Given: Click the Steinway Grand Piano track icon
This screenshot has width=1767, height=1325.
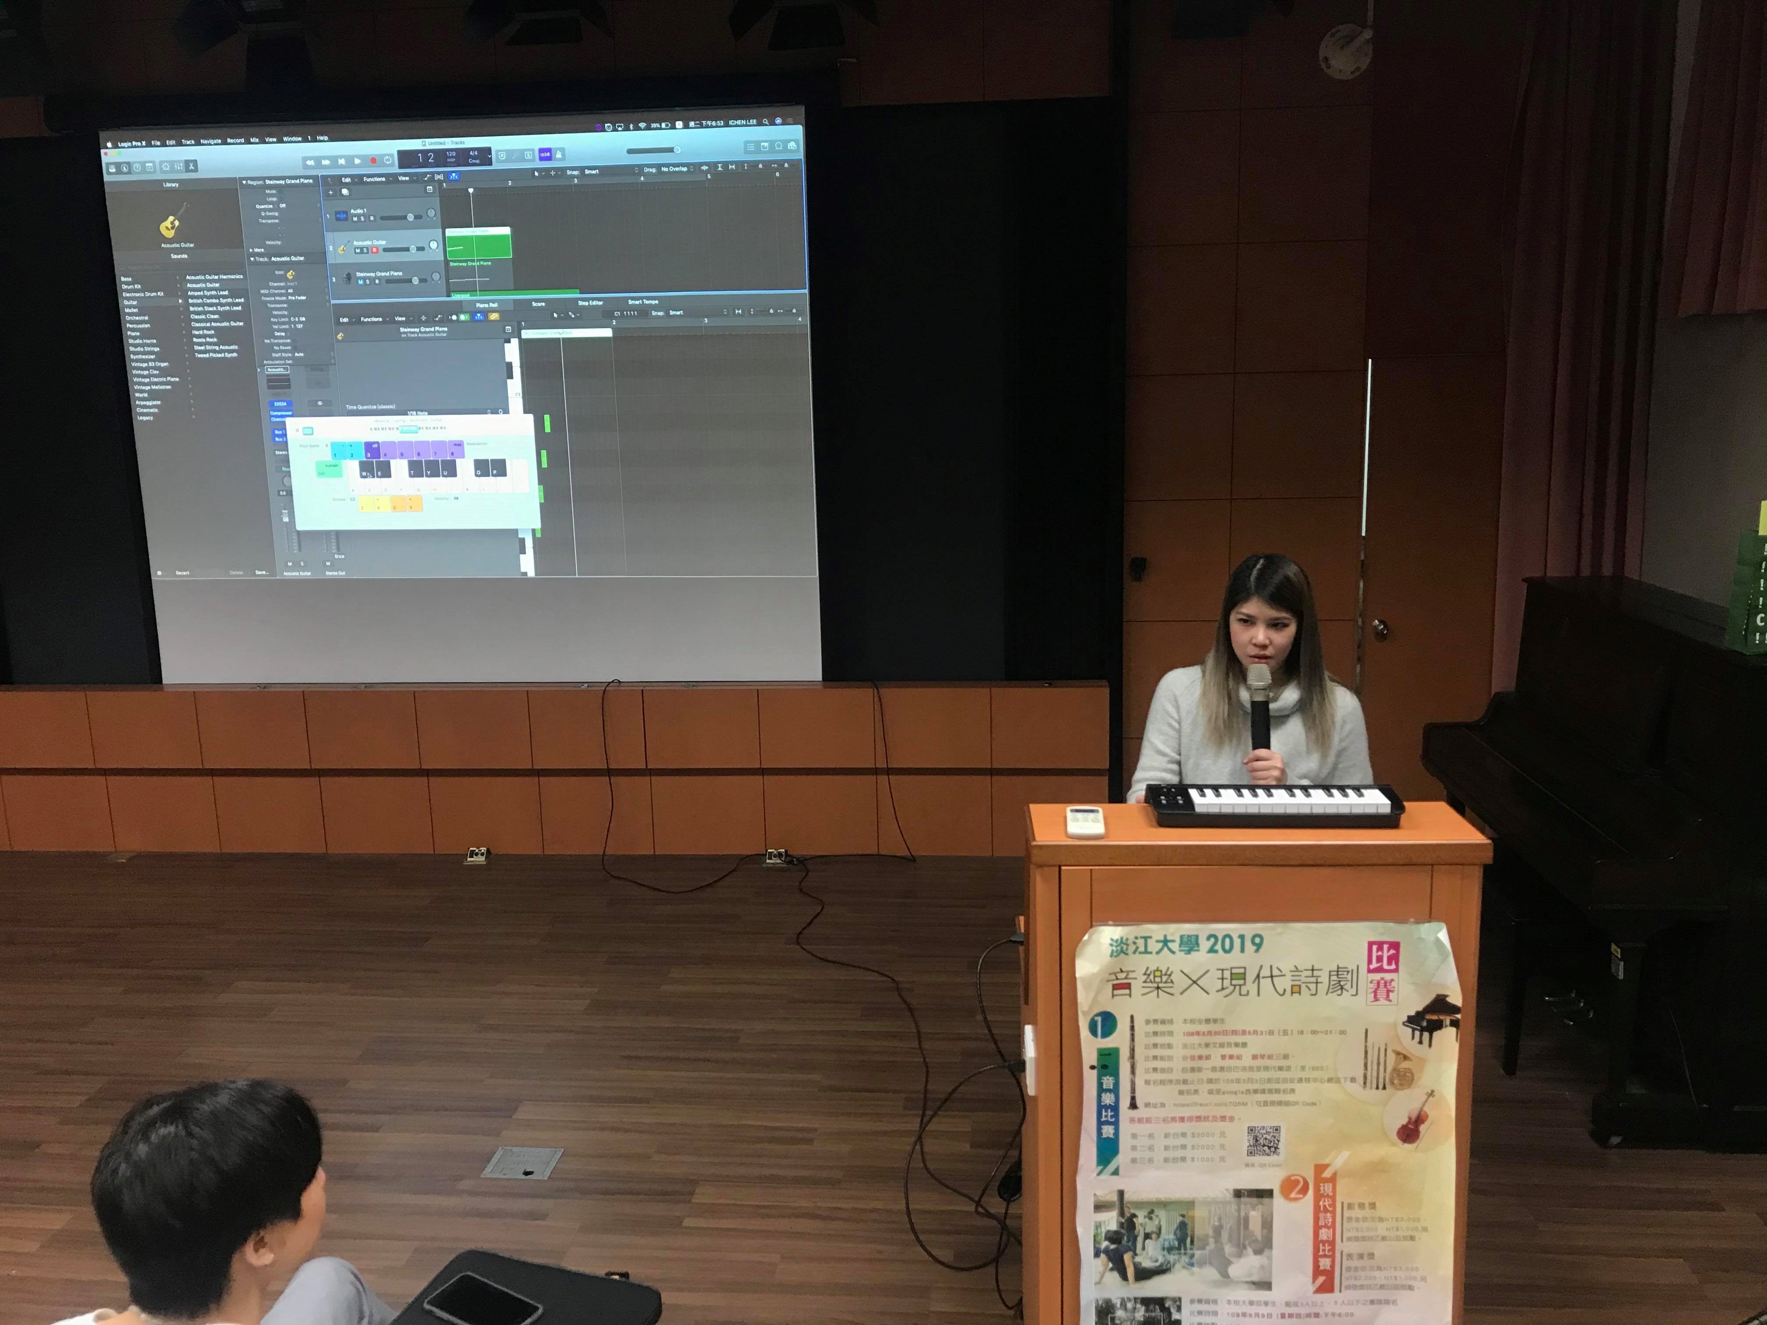Looking at the screenshot, I should [x=347, y=279].
